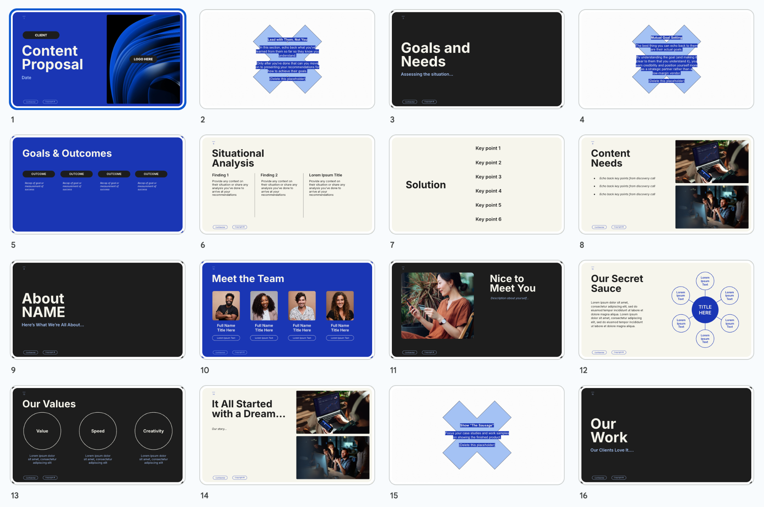Select the Goals and Needs slide
Viewport: 764px width, 507px height.
click(x=476, y=59)
